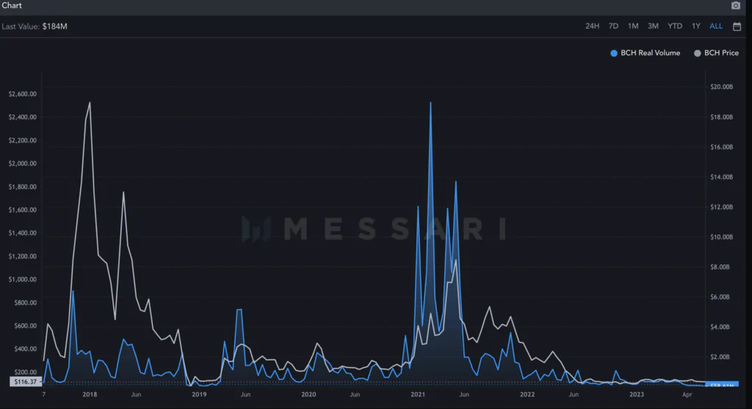Toggle BCH Real Volume series

645,53
